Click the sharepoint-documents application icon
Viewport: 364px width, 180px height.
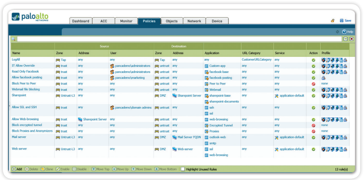(206, 102)
